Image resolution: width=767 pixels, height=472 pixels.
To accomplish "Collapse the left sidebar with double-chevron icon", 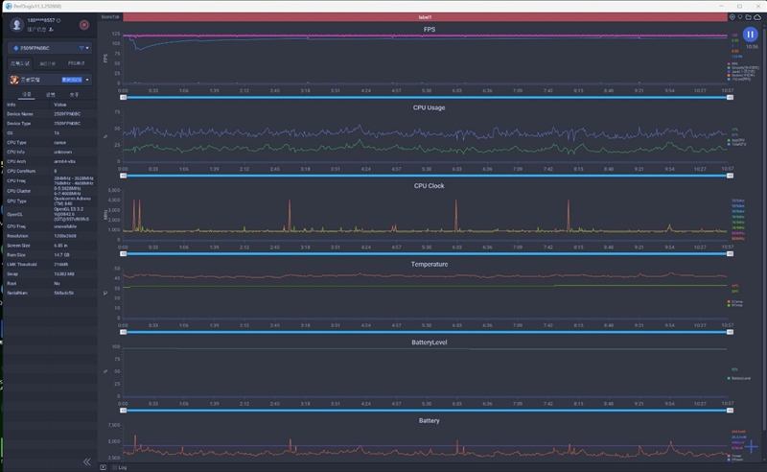I will (87, 461).
